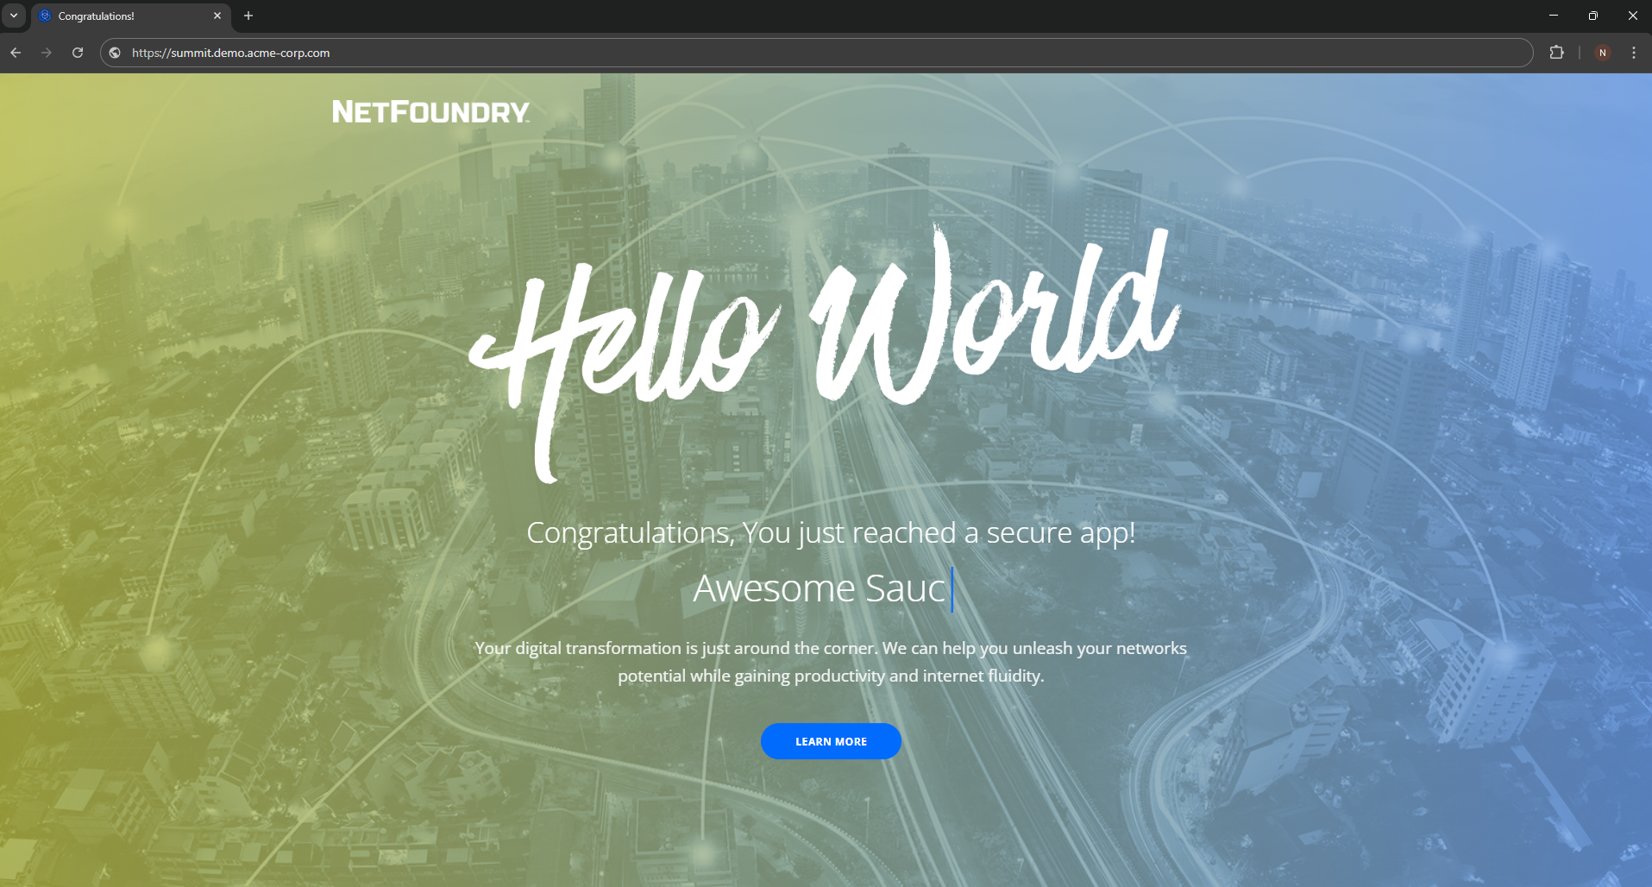The height and width of the screenshot is (887, 1652).
Task: Click the NetFoundry logo
Action: tap(430, 112)
